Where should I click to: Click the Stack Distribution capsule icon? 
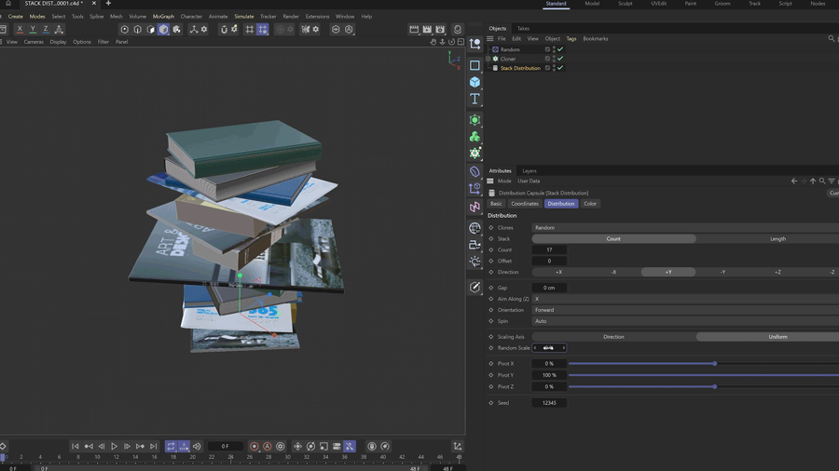click(x=495, y=68)
